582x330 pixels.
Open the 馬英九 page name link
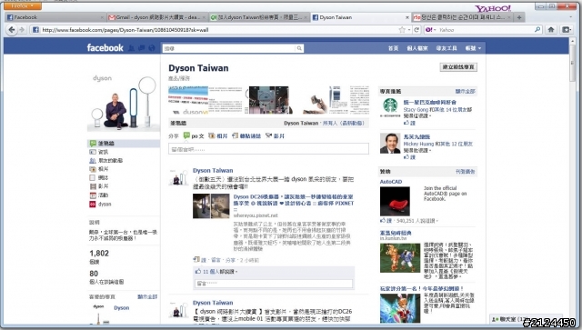(x=416, y=137)
